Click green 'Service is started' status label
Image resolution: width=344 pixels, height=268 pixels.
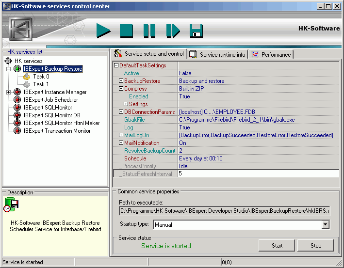tap(166, 246)
